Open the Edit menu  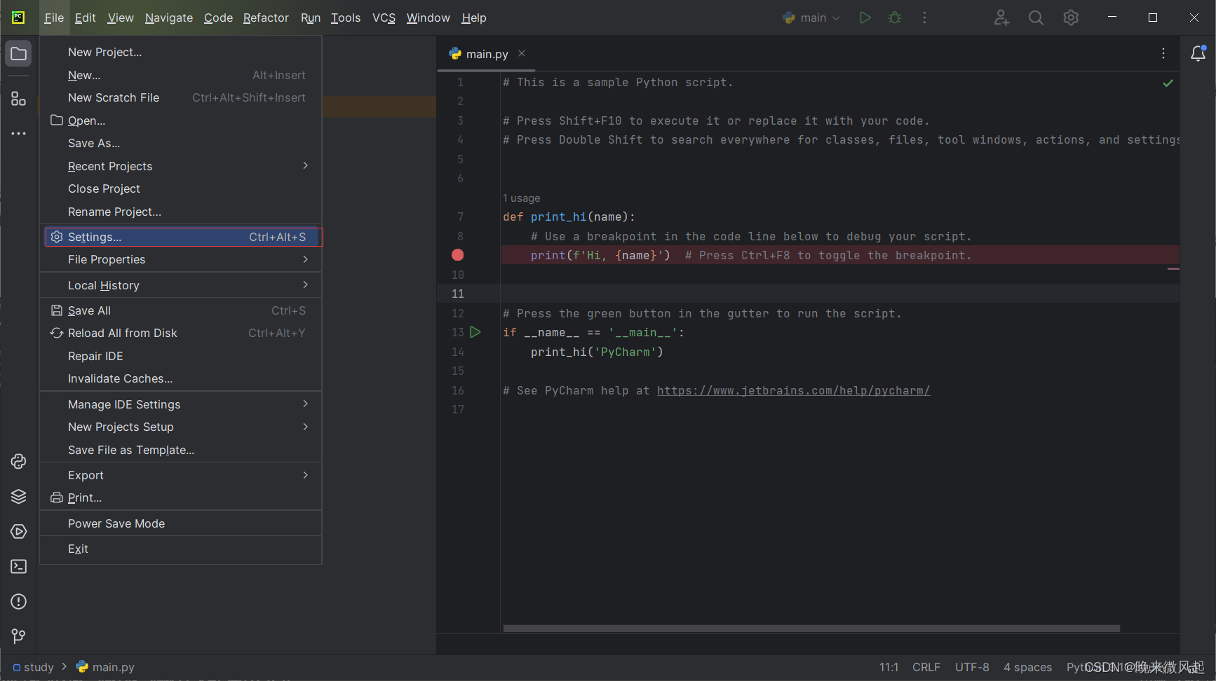85,18
